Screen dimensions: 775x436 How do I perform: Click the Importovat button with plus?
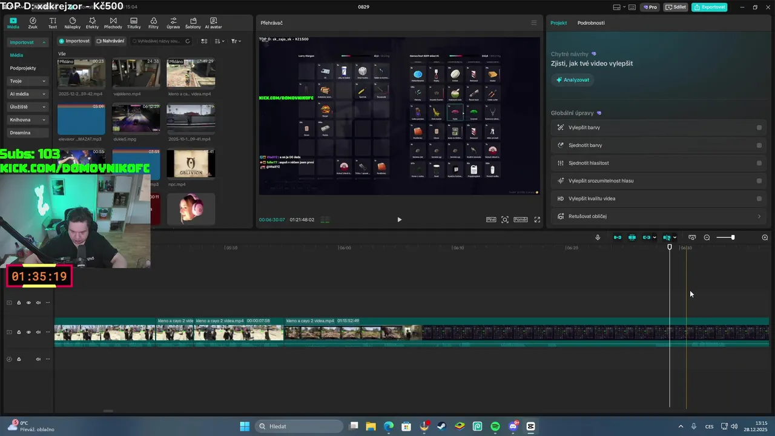click(x=74, y=41)
